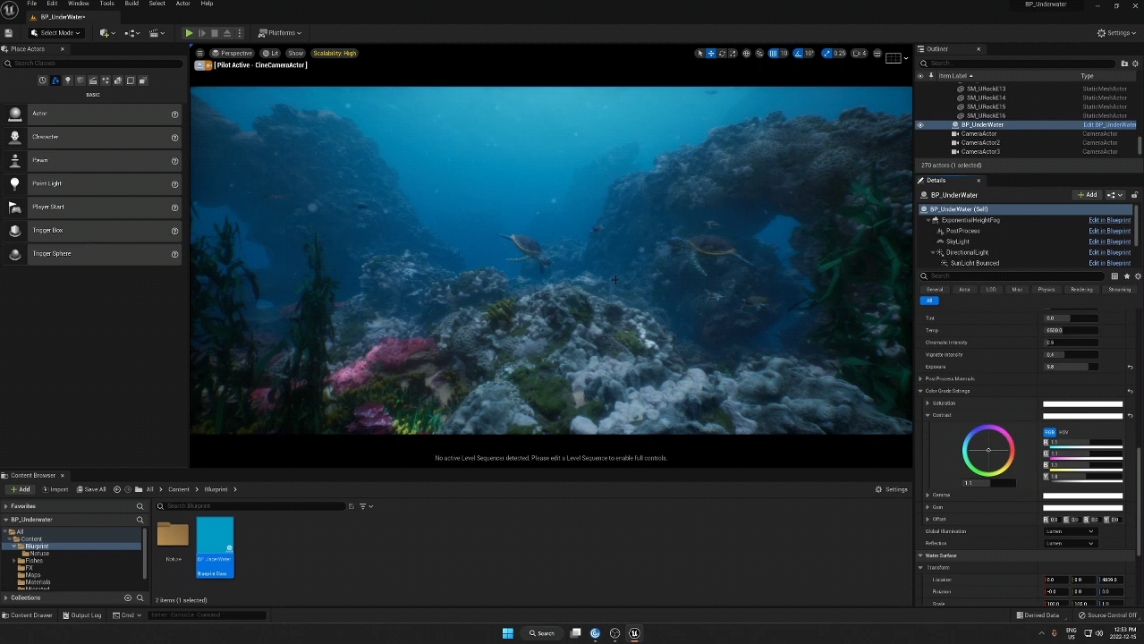Toggle grid snapping in the viewport

[773, 54]
